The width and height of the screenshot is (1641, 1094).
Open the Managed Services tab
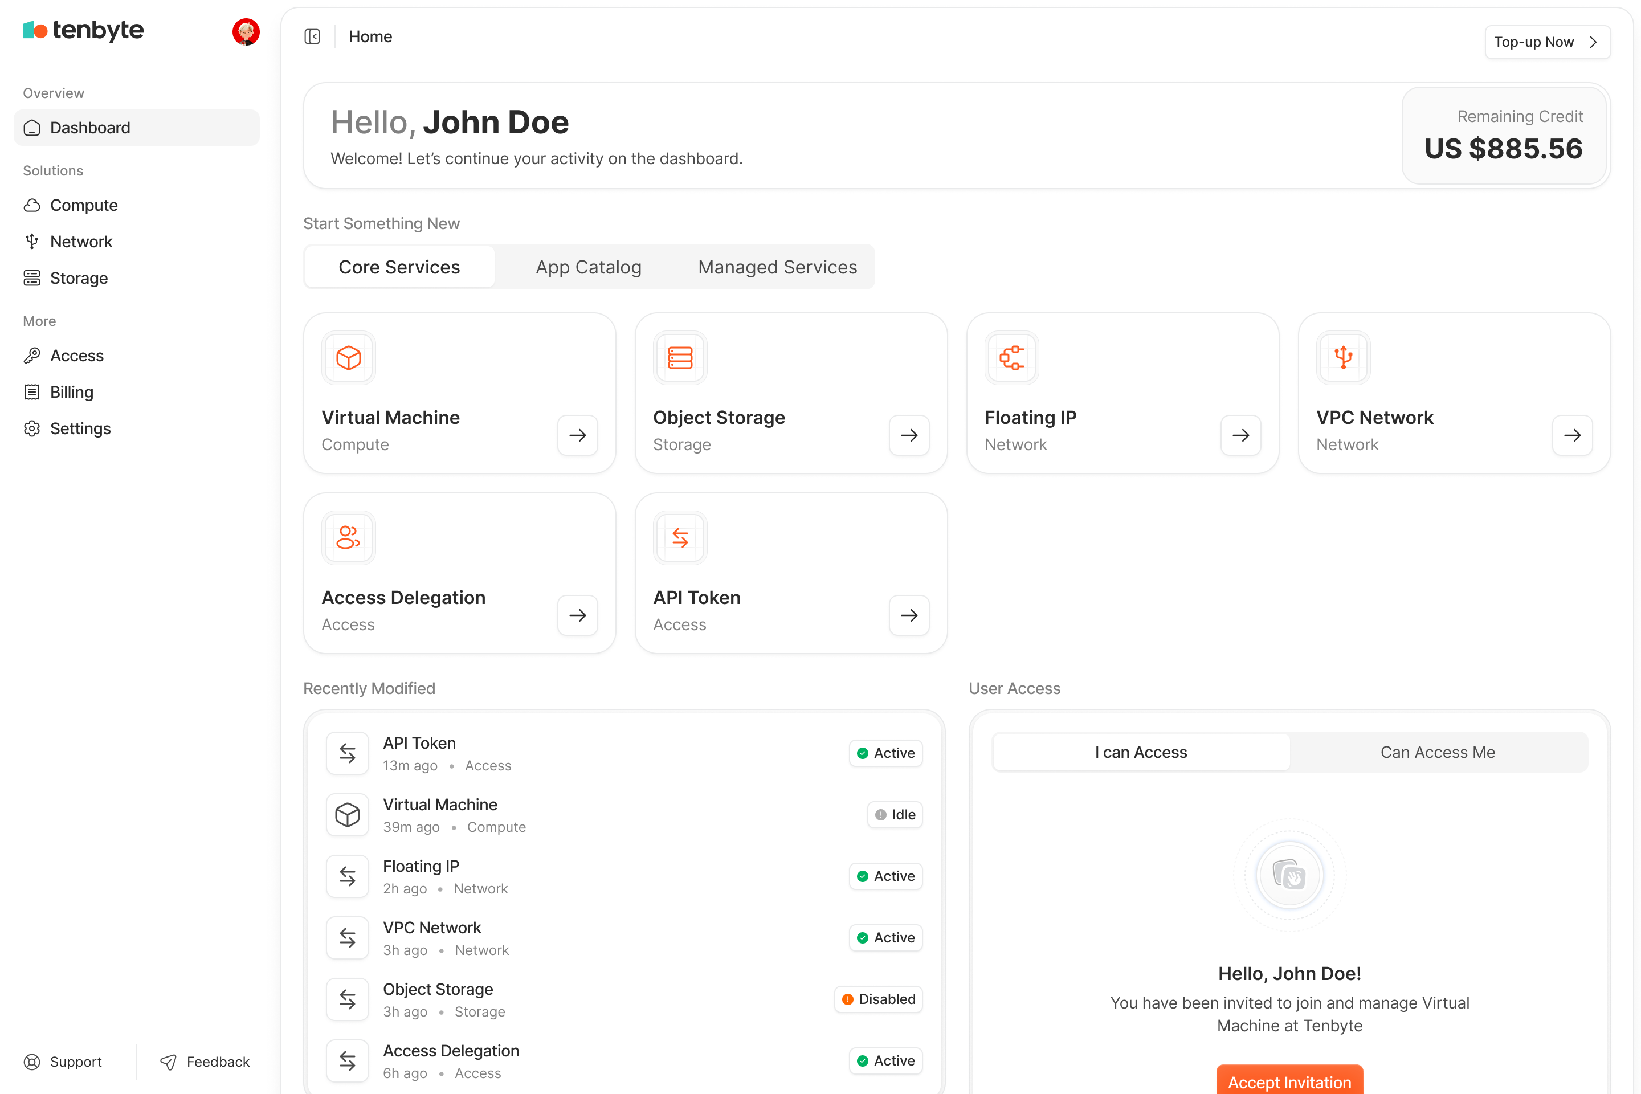(777, 267)
